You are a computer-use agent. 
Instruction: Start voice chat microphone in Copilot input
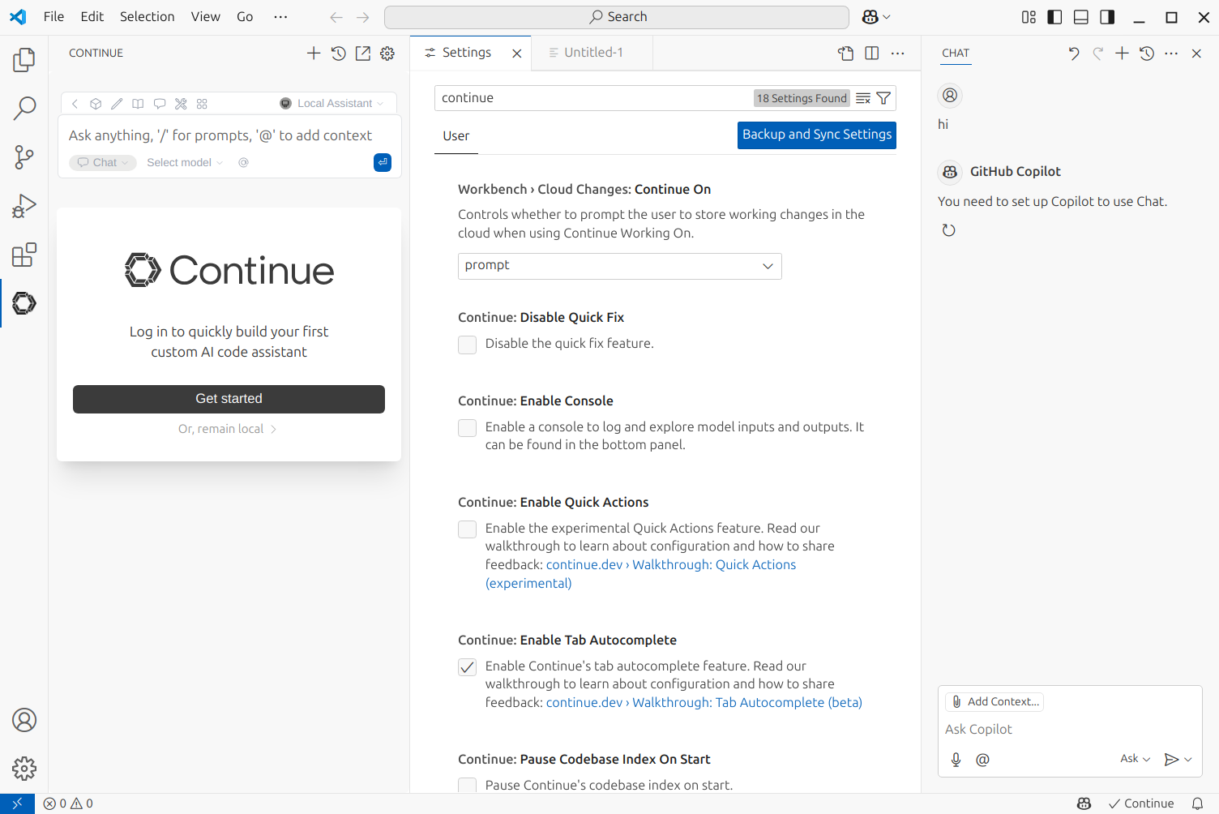(956, 760)
